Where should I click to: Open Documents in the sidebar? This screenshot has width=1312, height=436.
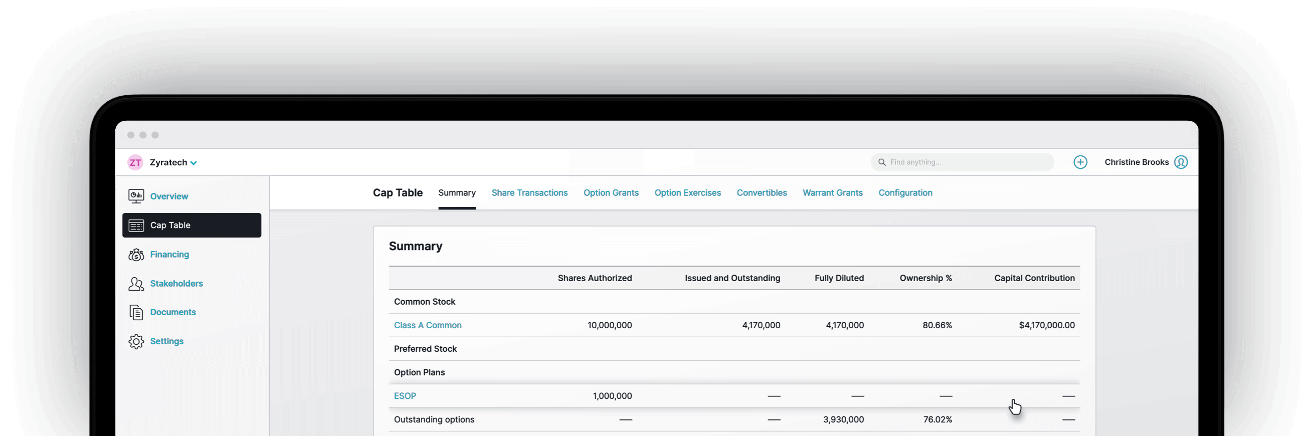click(x=172, y=312)
